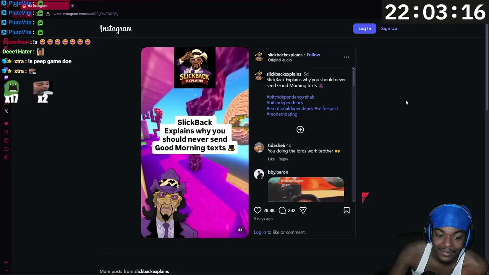Image resolution: width=489 pixels, height=275 pixels.
Task: Open comments via the speech bubble icon
Action: pos(282,210)
